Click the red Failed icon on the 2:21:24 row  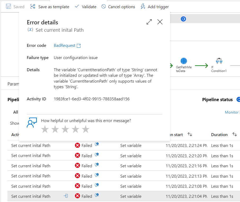tap(77, 145)
